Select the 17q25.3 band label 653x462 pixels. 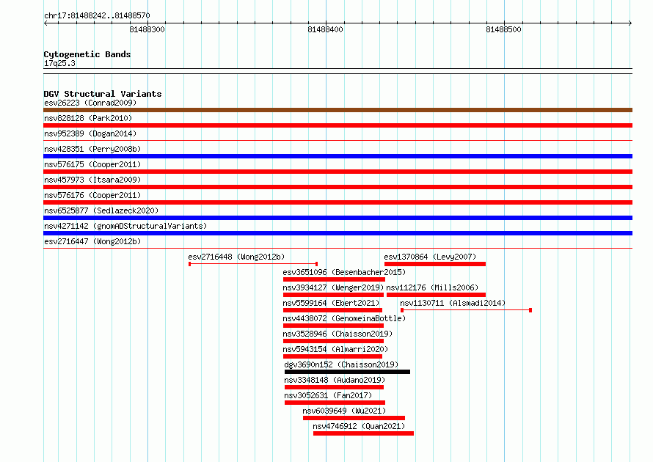pyautogui.click(x=59, y=63)
